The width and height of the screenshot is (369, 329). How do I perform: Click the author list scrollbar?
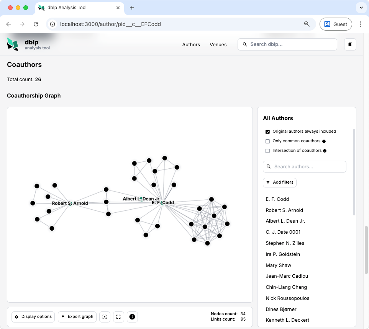coord(354,172)
